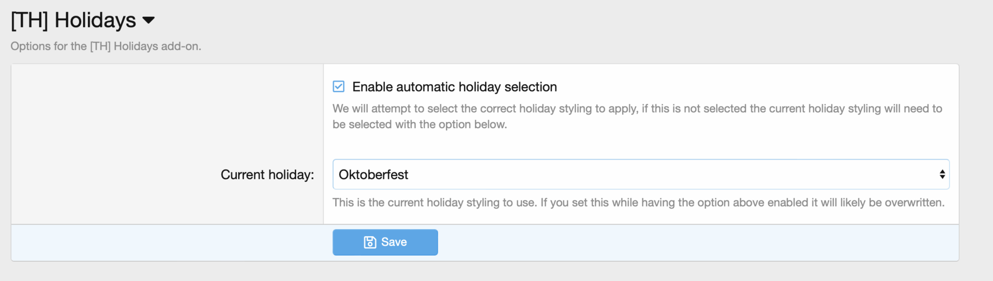Disable automatic holiday selection checkbox
Image resolution: width=993 pixels, height=281 pixels.
coord(339,86)
